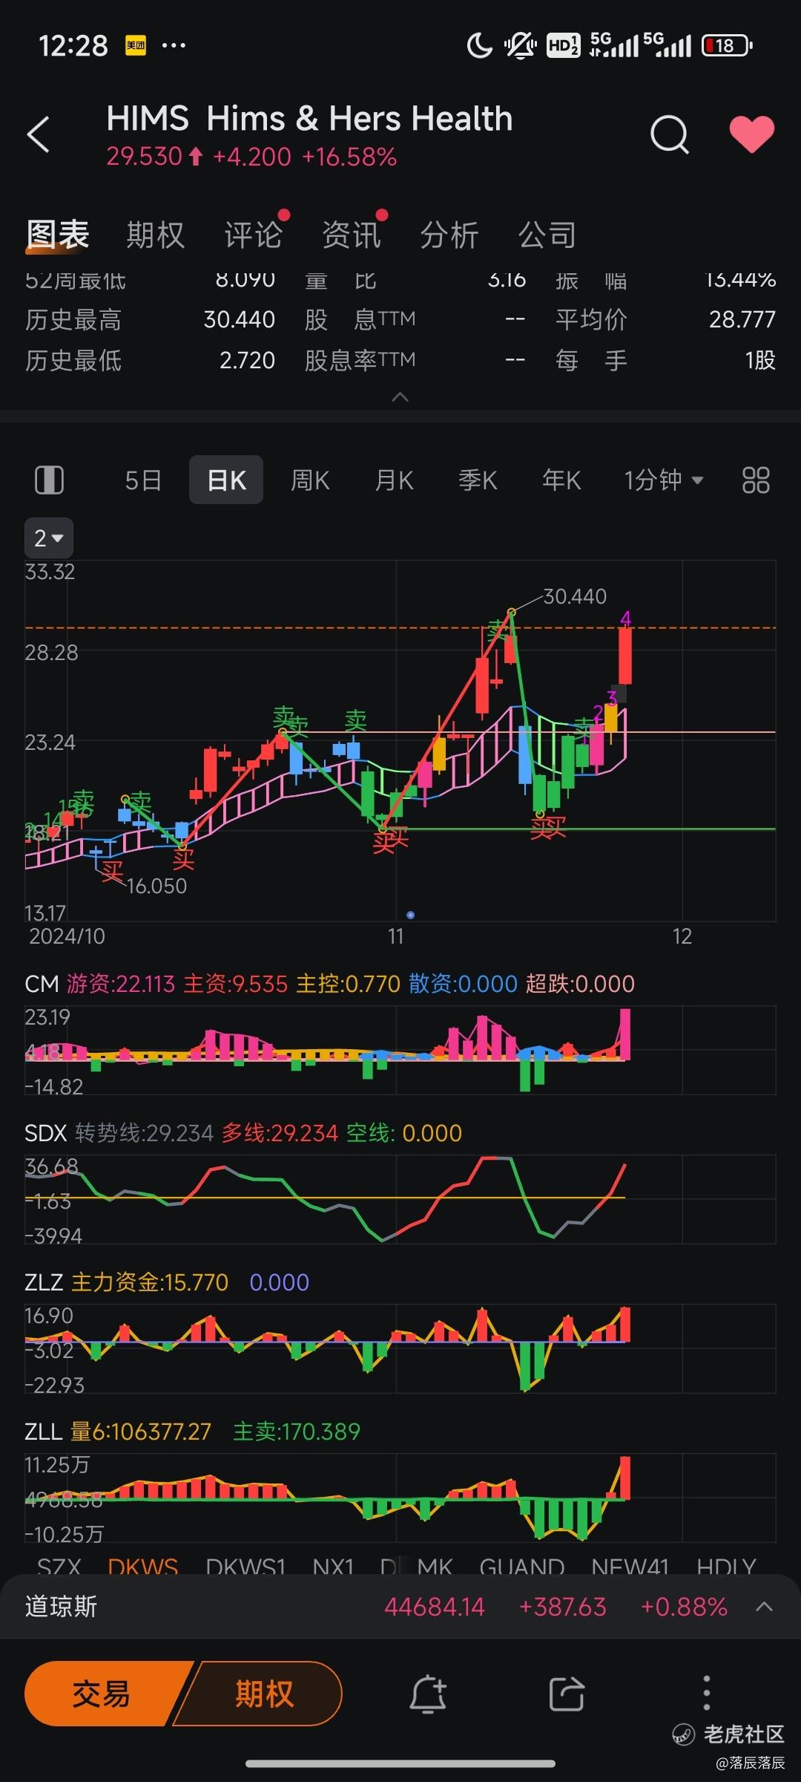Viewport: 801px width, 1782px height.
Task: Tap the 11 month axis label
Action: pos(396,936)
